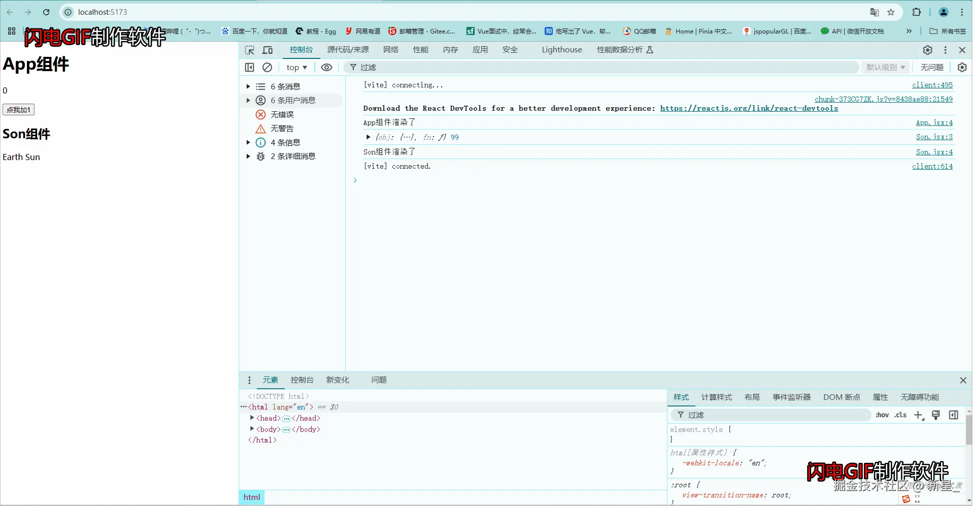Switch to the 源代码/来源 tab
This screenshot has height=506, width=973.
[x=348, y=49]
